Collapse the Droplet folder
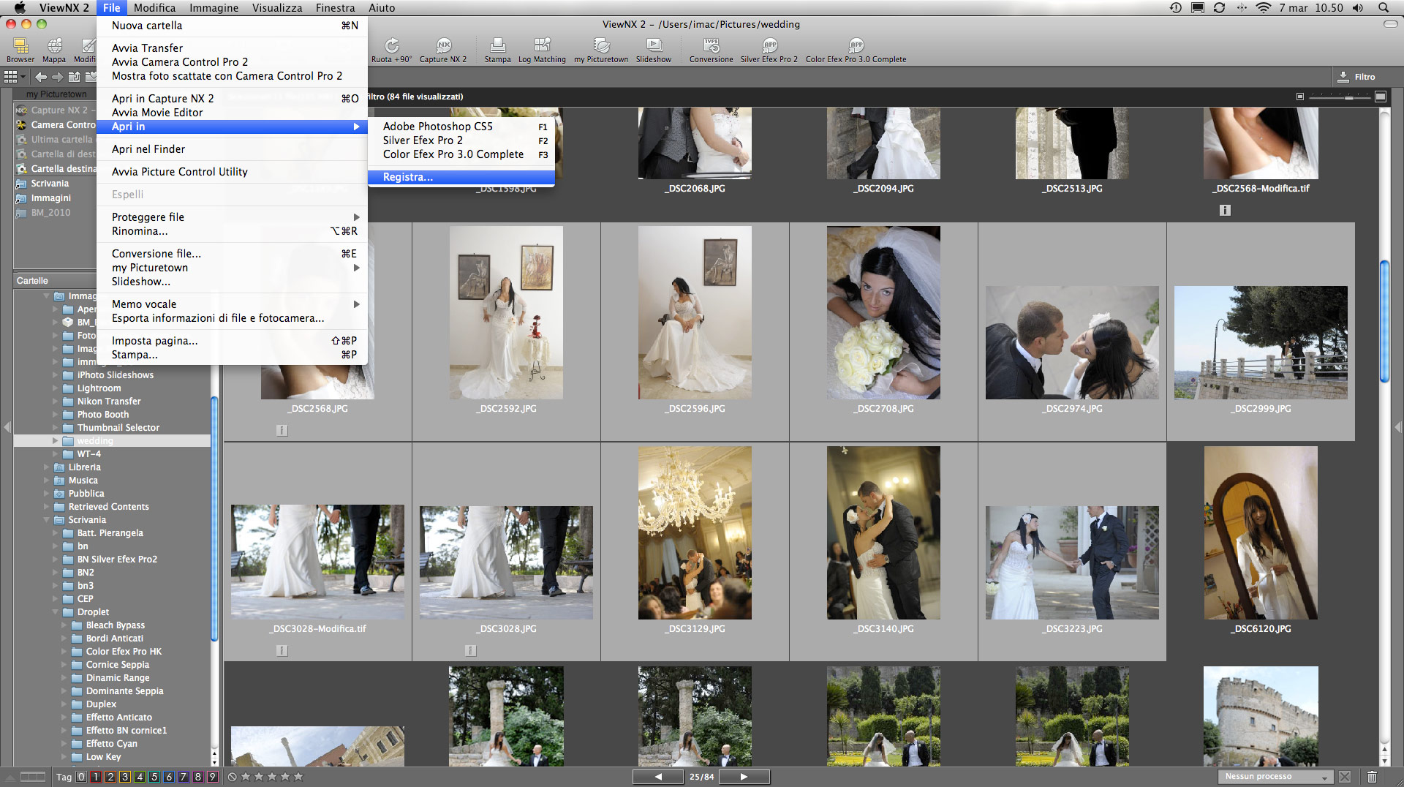 56,612
